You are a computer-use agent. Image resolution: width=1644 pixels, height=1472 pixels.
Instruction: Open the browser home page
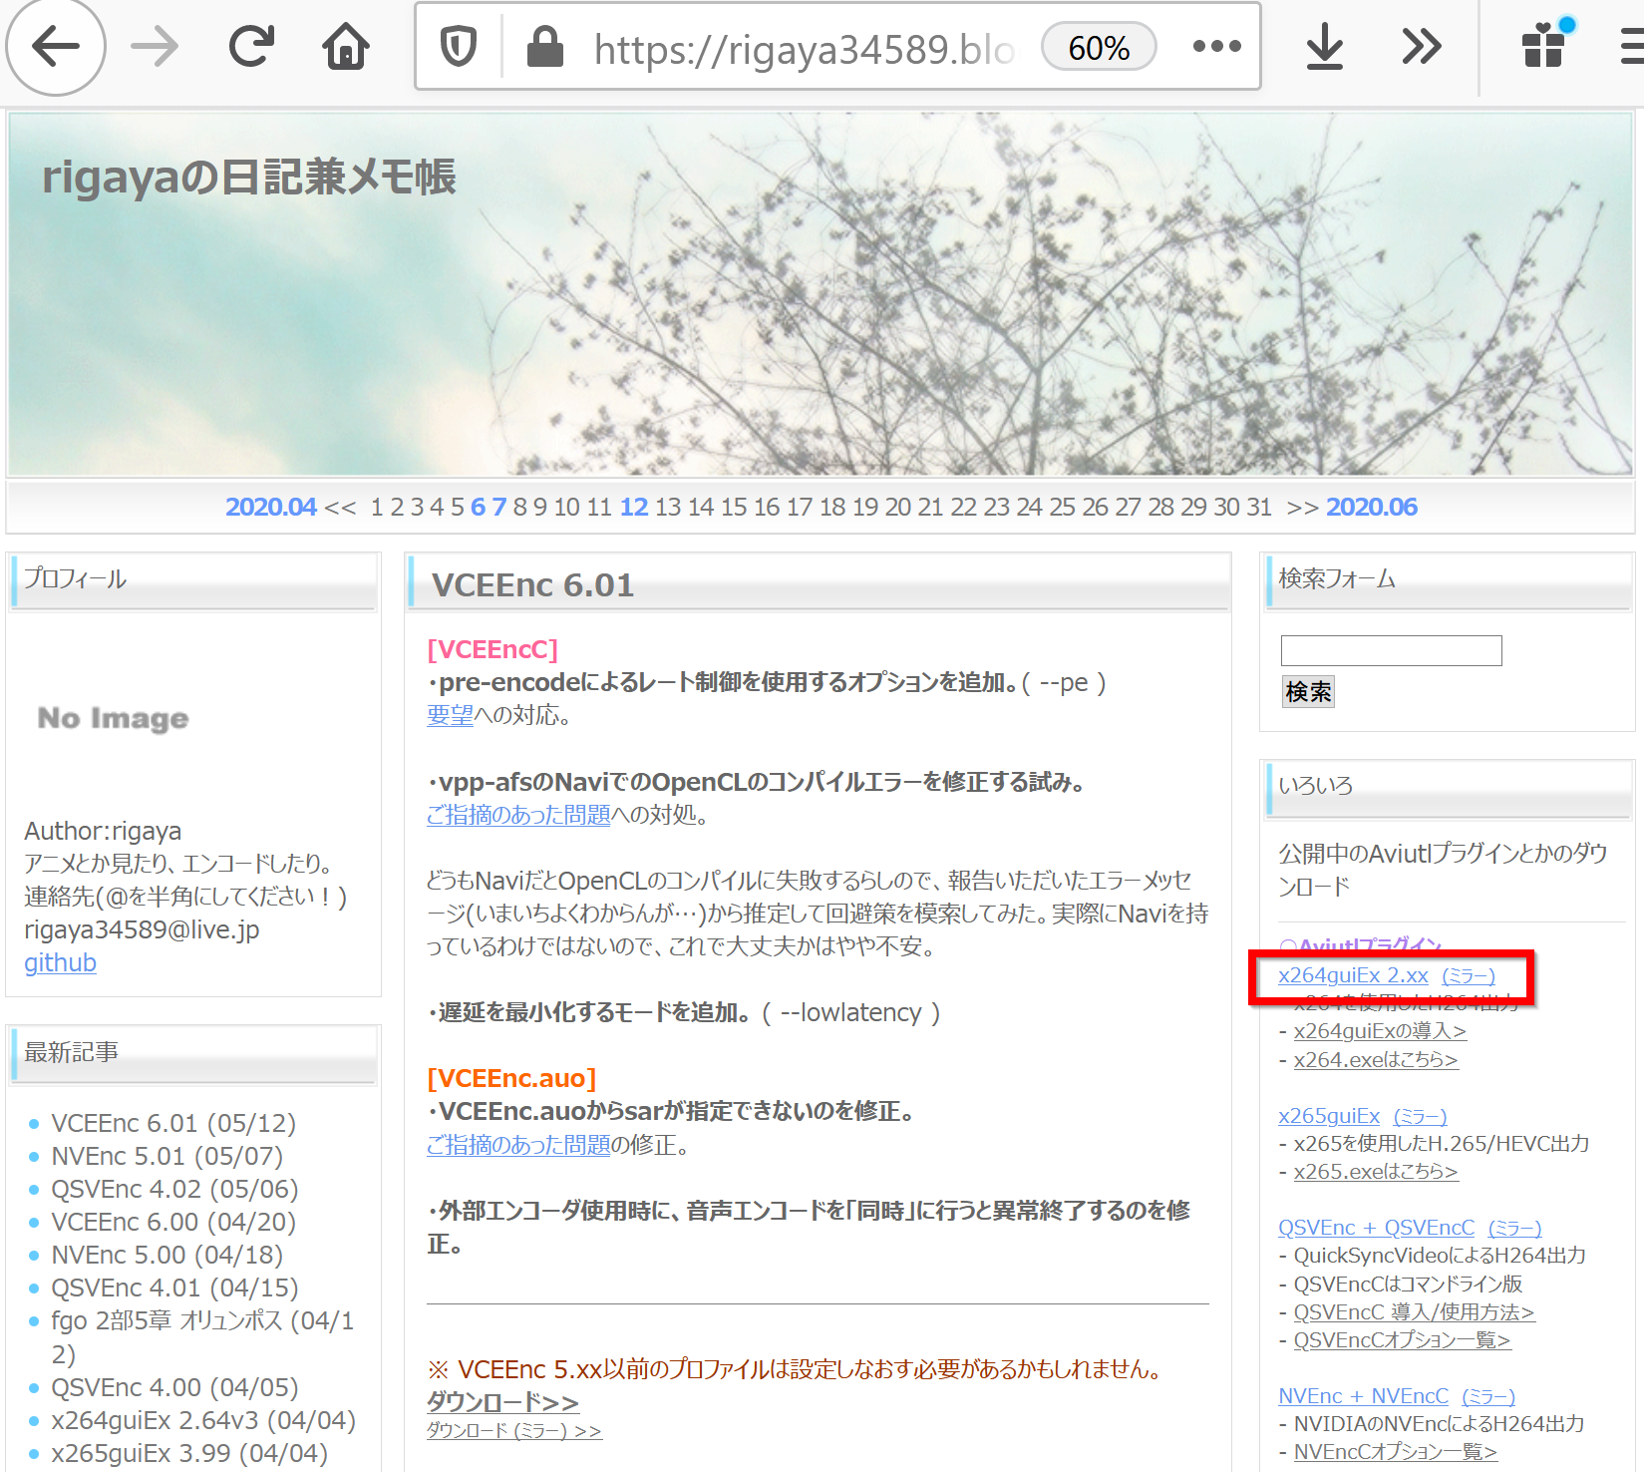[346, 47]
